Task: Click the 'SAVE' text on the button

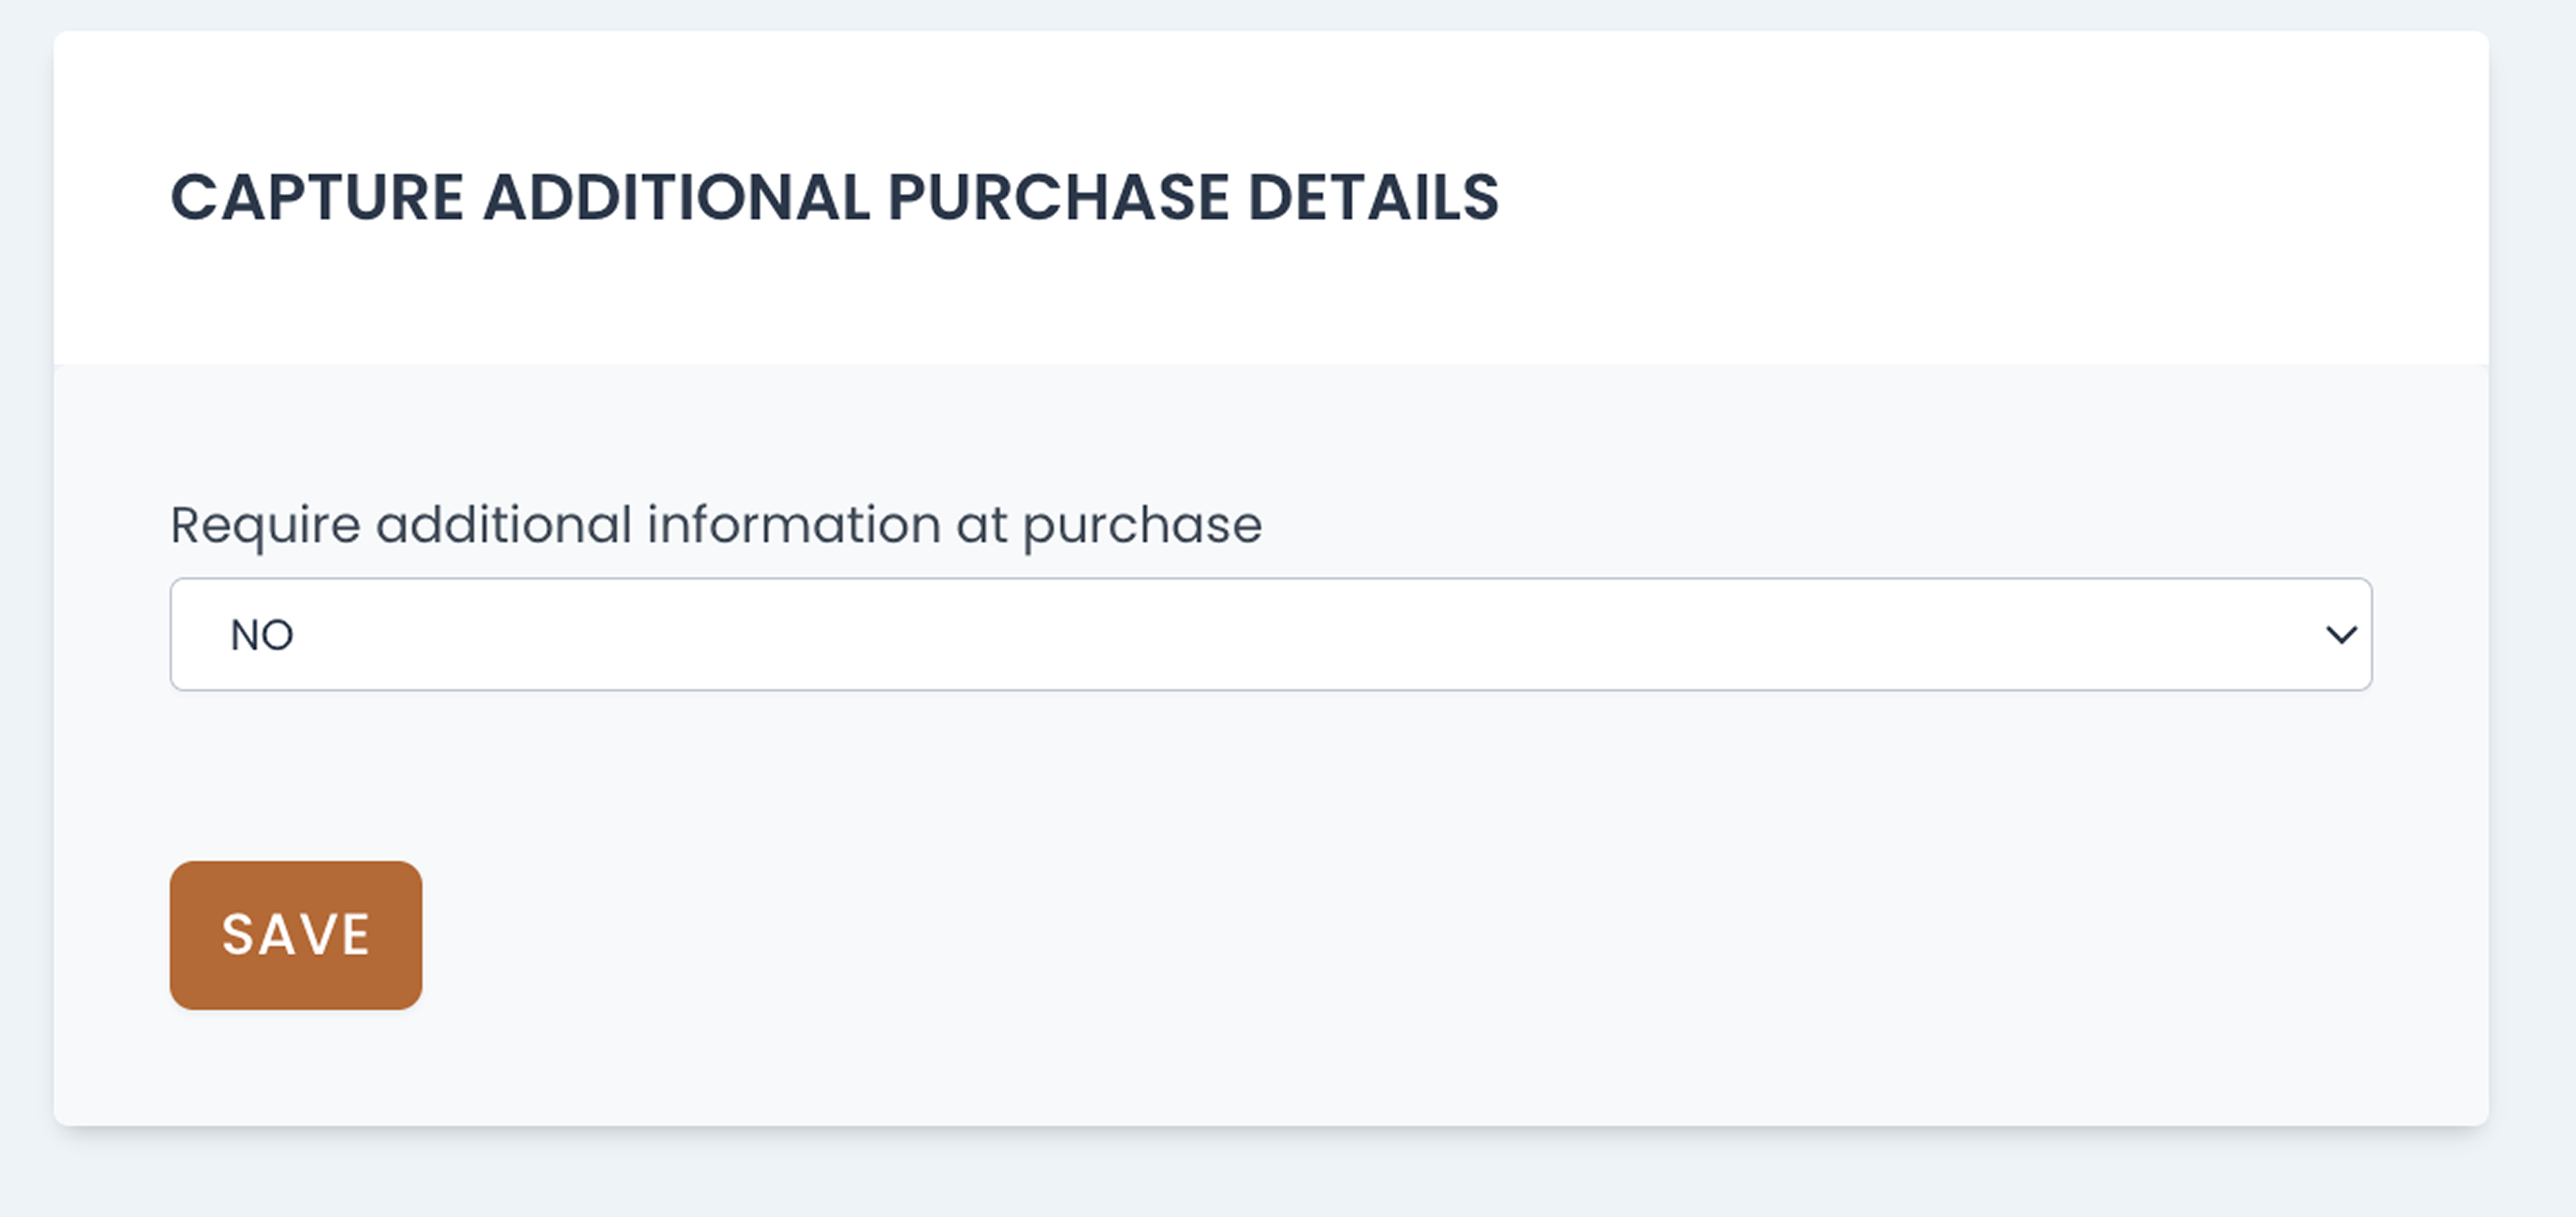Action: [x=296, y=936]
